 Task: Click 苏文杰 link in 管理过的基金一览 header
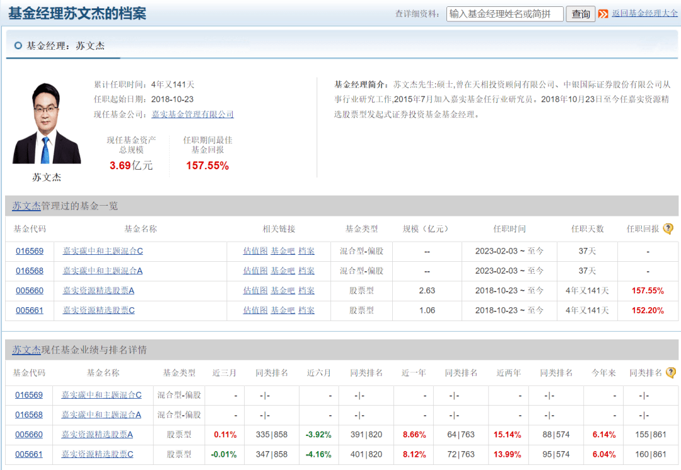(x=26, y=206)
